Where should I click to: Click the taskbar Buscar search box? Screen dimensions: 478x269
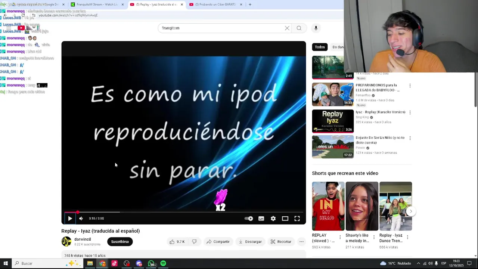(x=47, y=263)
